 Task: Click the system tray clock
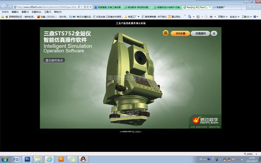coord(252,160)
